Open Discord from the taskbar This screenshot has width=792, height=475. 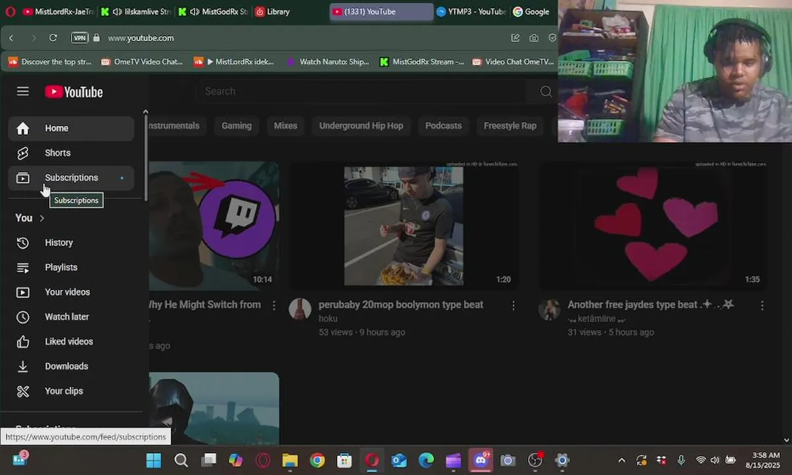pos(481,460)
